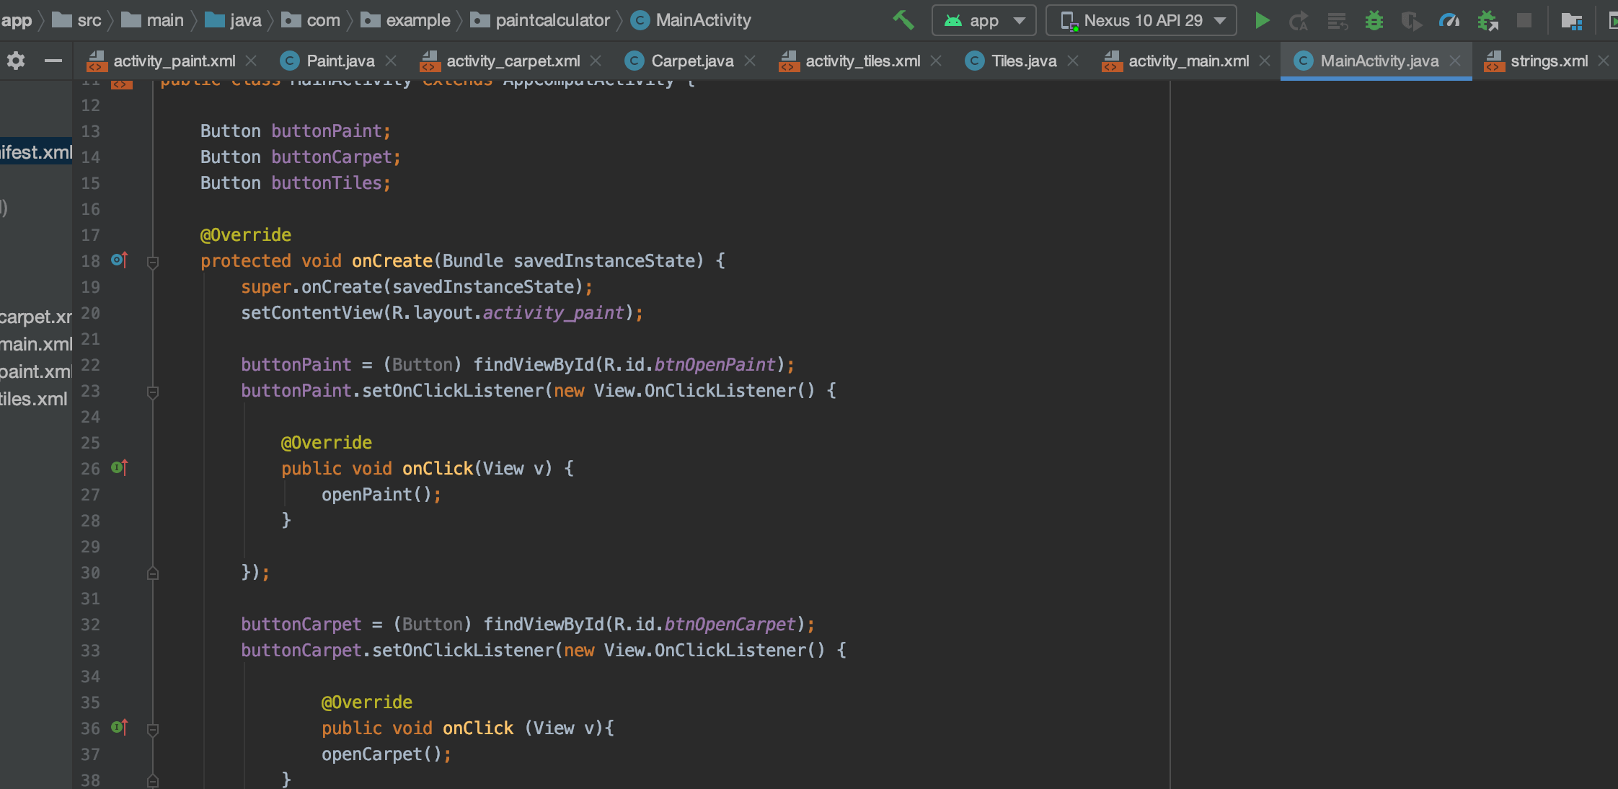The image size is (1618, 789).
Task: Open the Profile app gauge icon
Action: click(x=1449, y=20)
